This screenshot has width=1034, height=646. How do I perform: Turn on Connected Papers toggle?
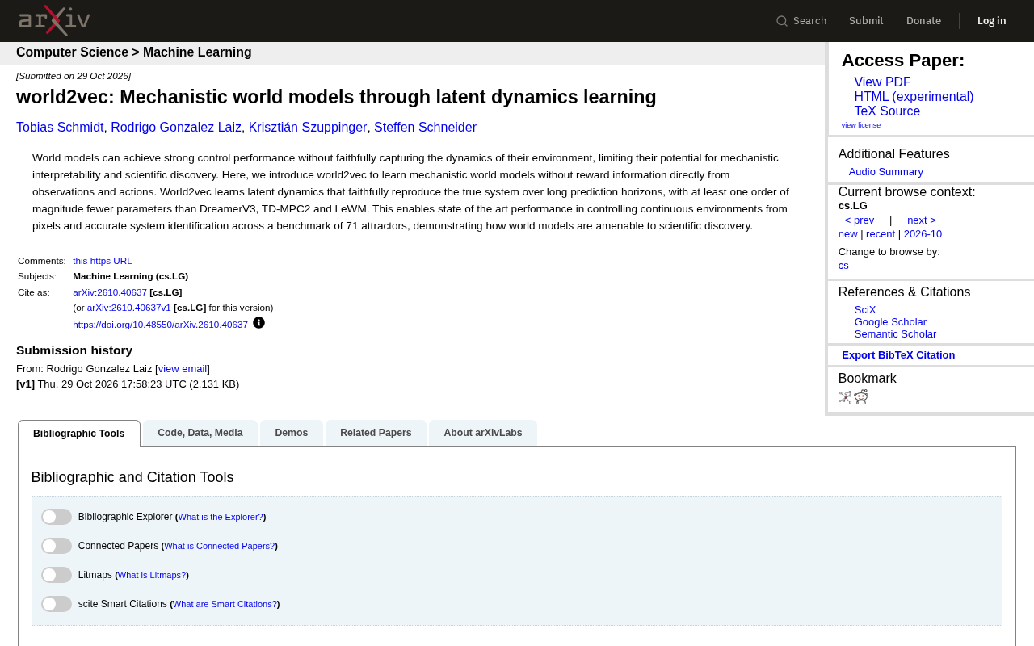(x=57, y=546)
